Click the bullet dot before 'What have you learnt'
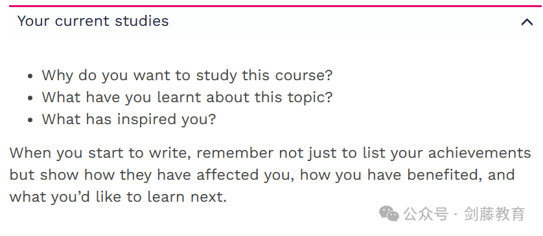This screenshot has height=236, width=543. [30, 98]
